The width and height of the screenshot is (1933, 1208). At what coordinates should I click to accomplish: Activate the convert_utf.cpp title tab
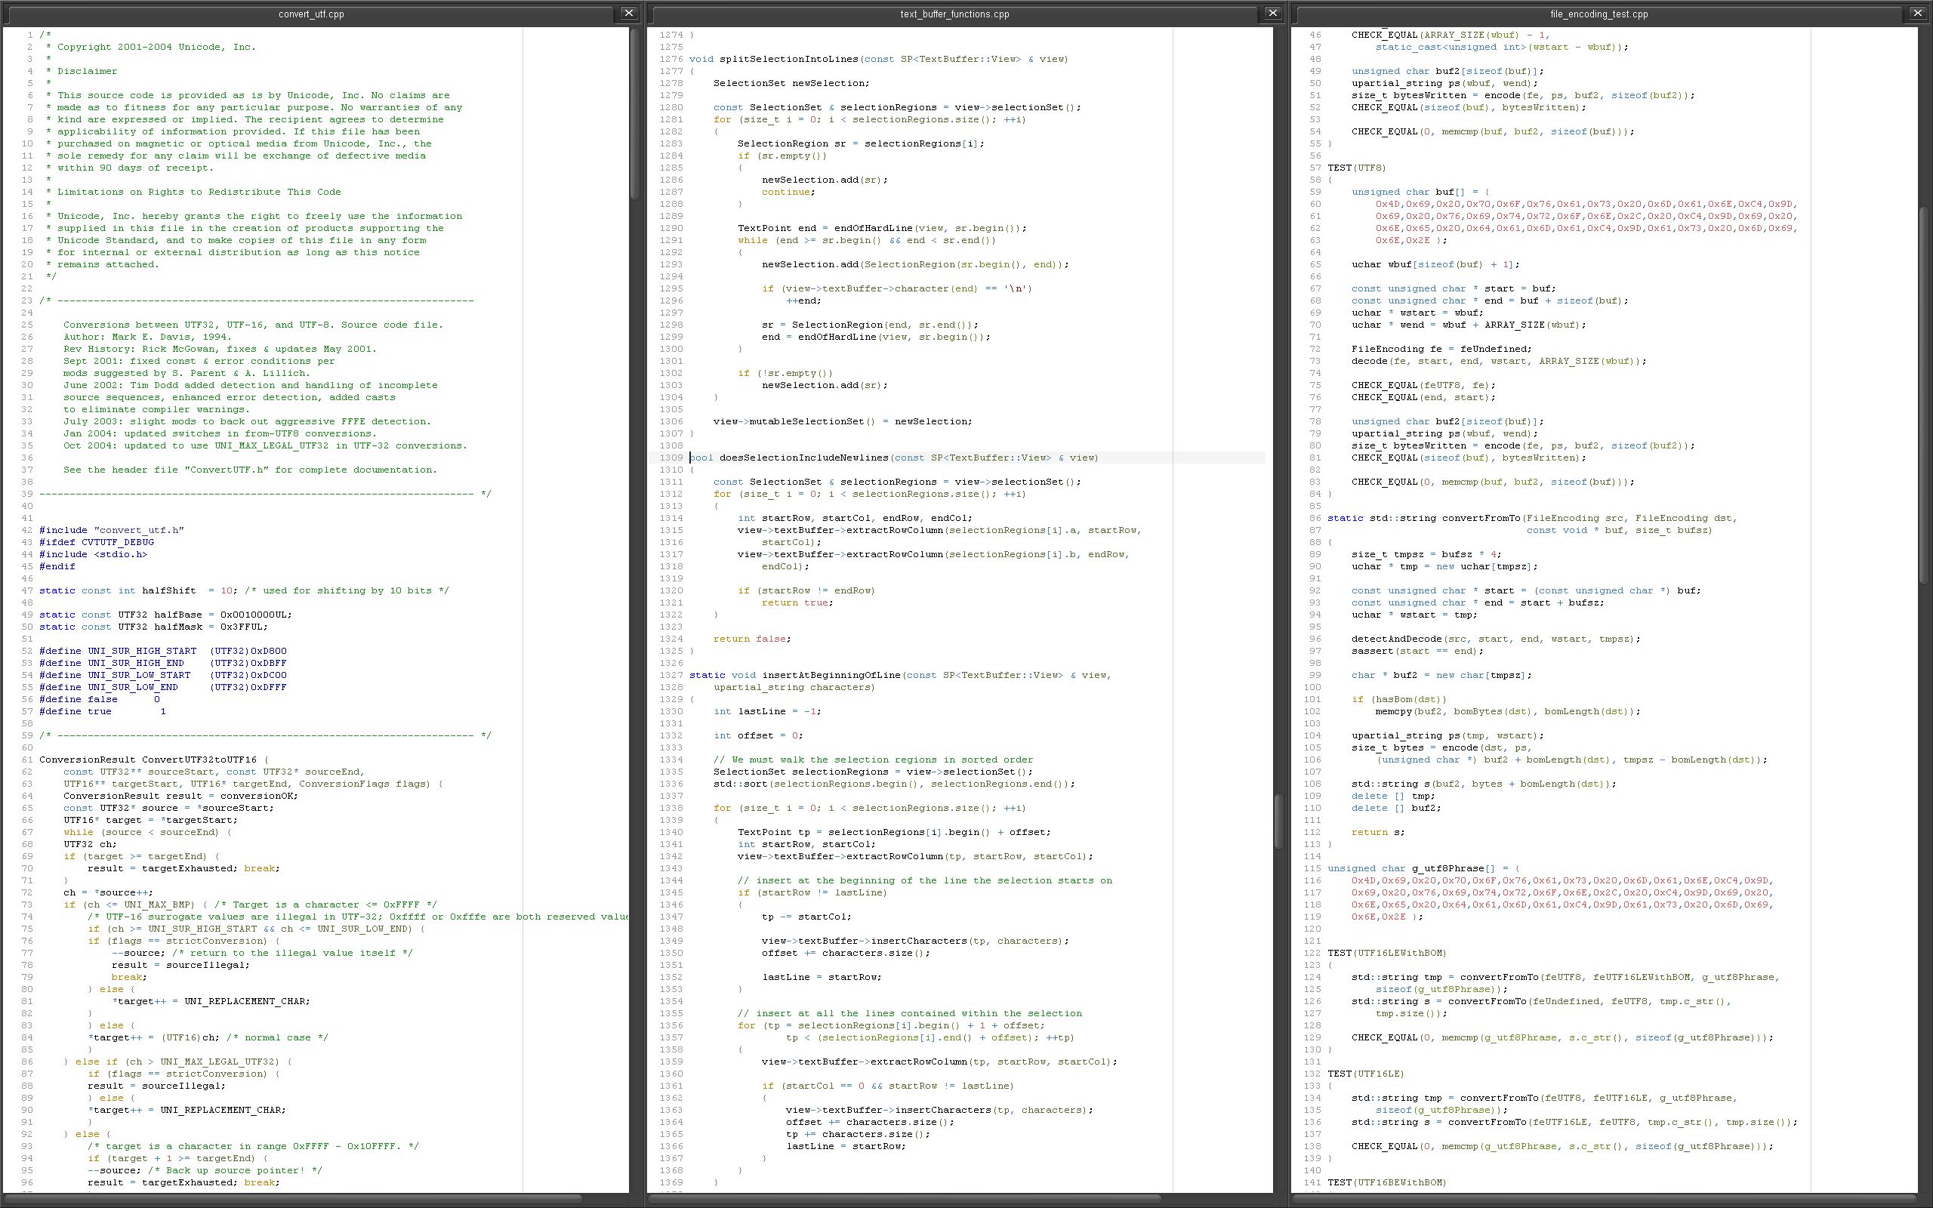point(311,14)
